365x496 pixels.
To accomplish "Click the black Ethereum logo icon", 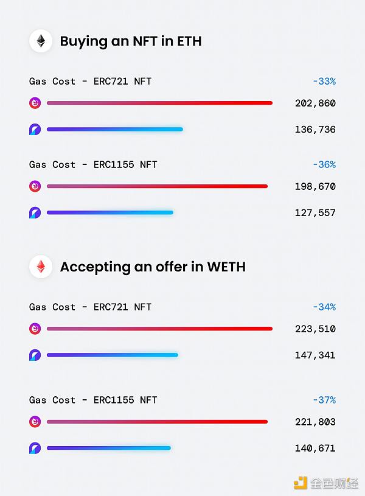I will click(41, 41).
